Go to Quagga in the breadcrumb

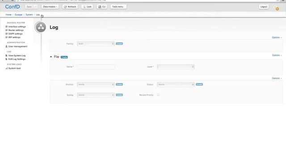(18, 15)
